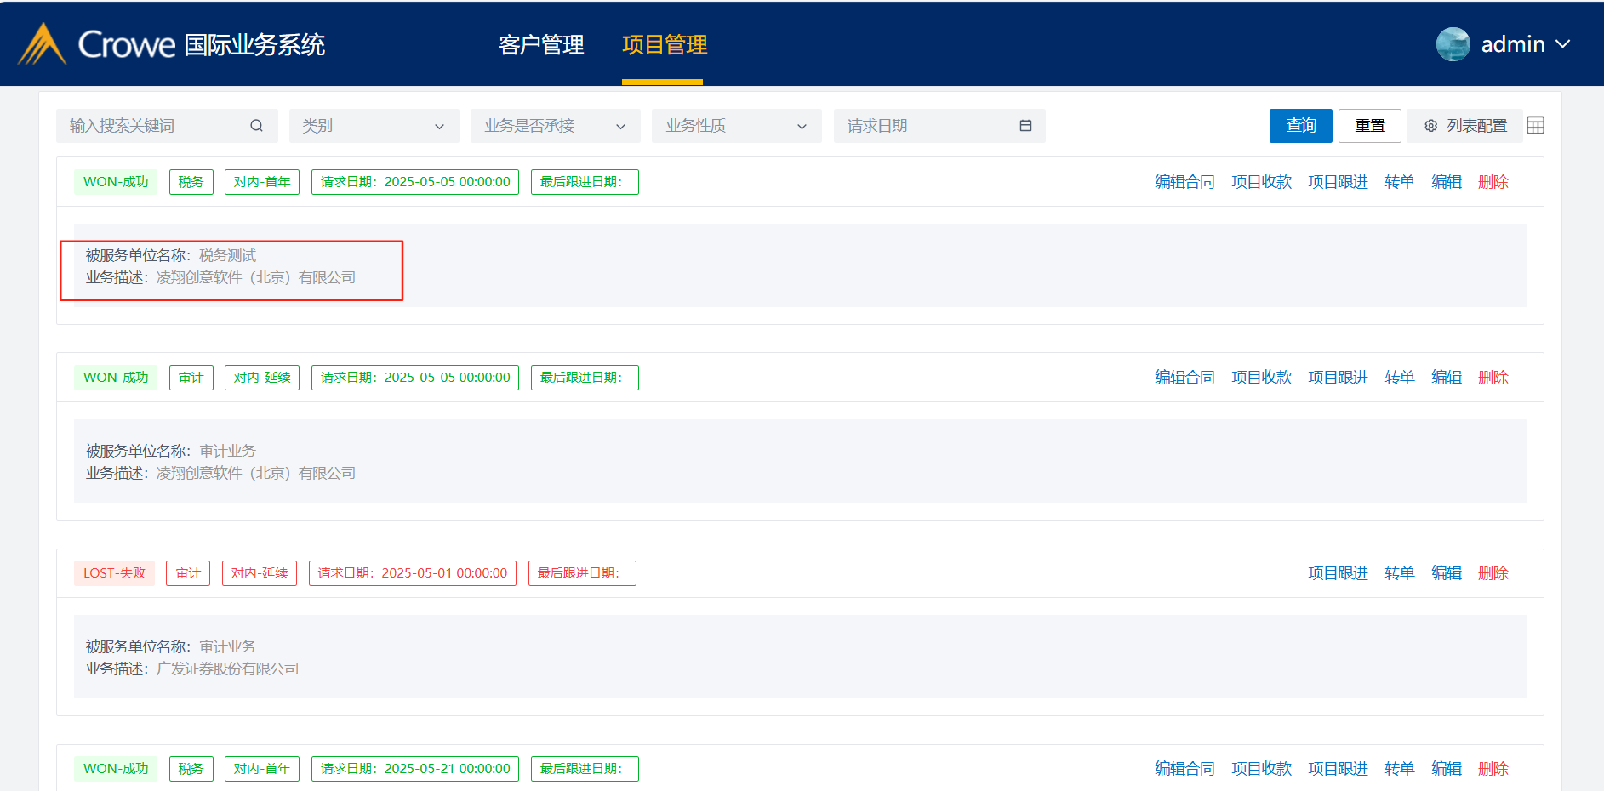
Task: Click 删除 in the 审计 对内-延续 WON row
Action: click(1493, 378)
